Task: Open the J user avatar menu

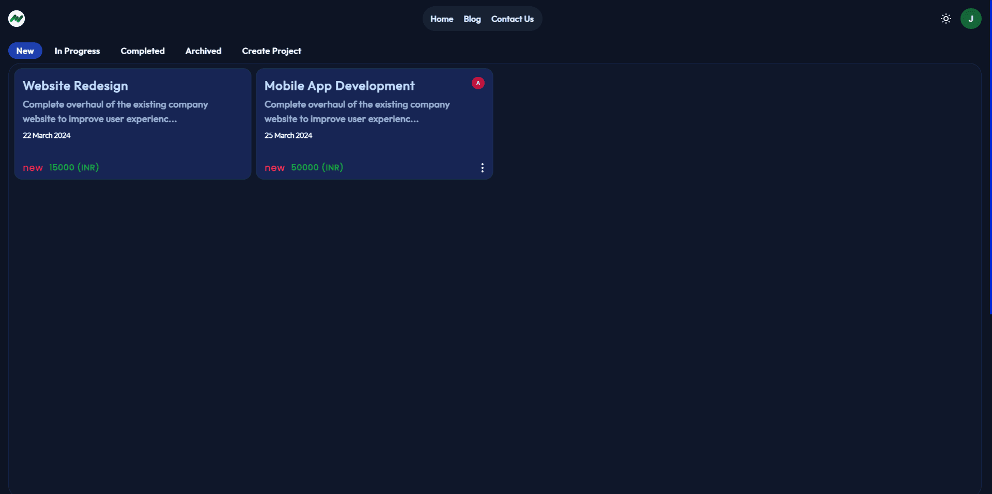Action: point(970,19)
